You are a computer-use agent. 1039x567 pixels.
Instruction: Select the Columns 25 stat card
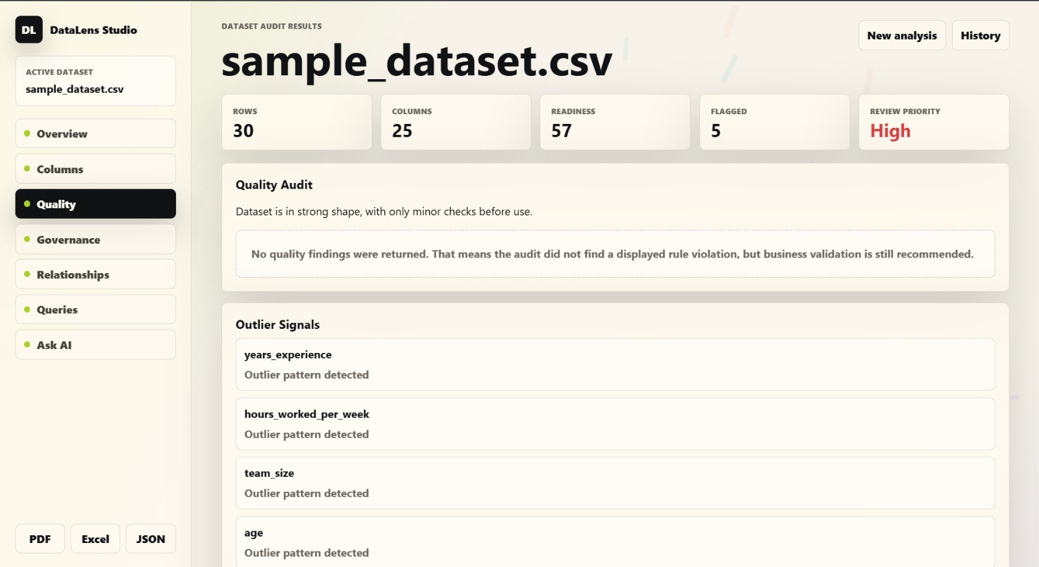point(456,122)
